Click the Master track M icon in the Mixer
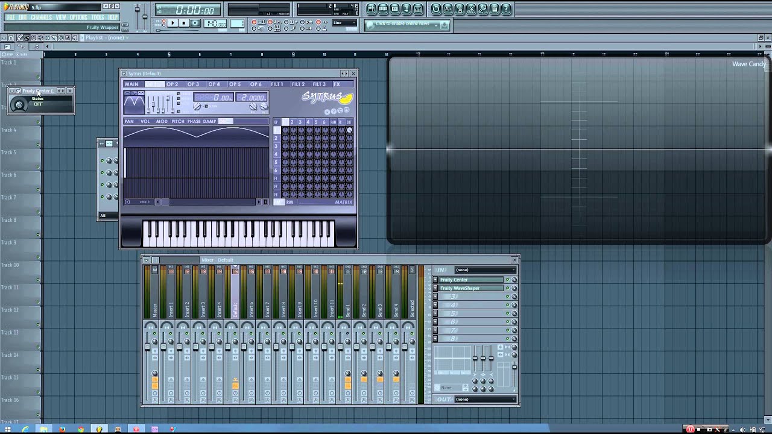 pyautogui.click(x=154, y=269)
